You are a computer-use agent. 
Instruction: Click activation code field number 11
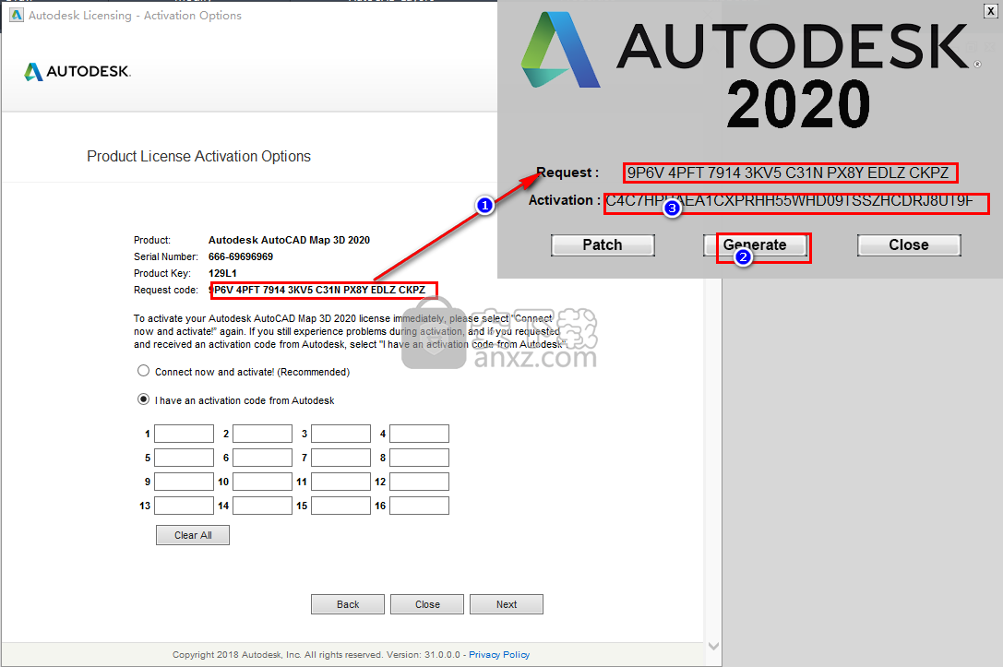(x=340, y=482)
